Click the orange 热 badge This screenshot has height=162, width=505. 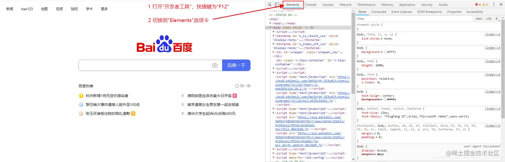click(x=133, y=113)
